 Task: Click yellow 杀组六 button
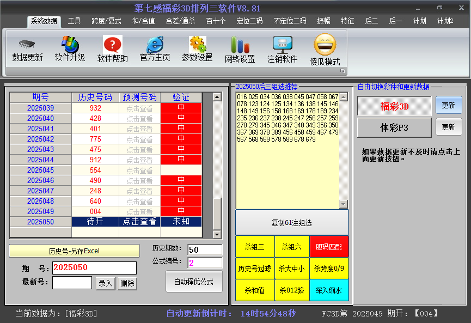292,247
